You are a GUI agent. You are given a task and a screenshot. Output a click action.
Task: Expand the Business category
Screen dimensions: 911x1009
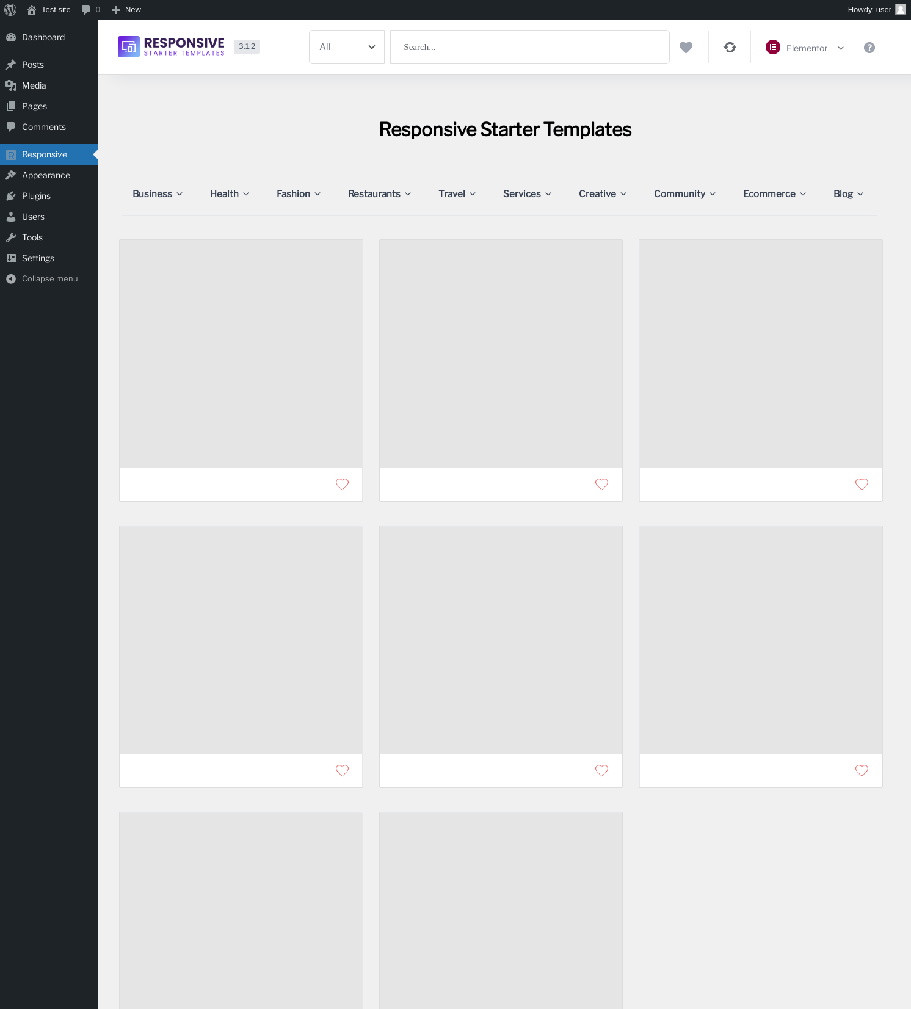tap(158, 193)
